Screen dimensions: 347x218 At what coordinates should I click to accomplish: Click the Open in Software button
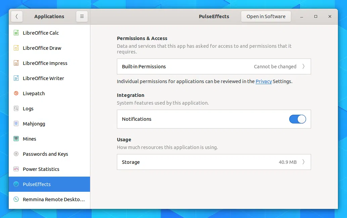(266, 16)
